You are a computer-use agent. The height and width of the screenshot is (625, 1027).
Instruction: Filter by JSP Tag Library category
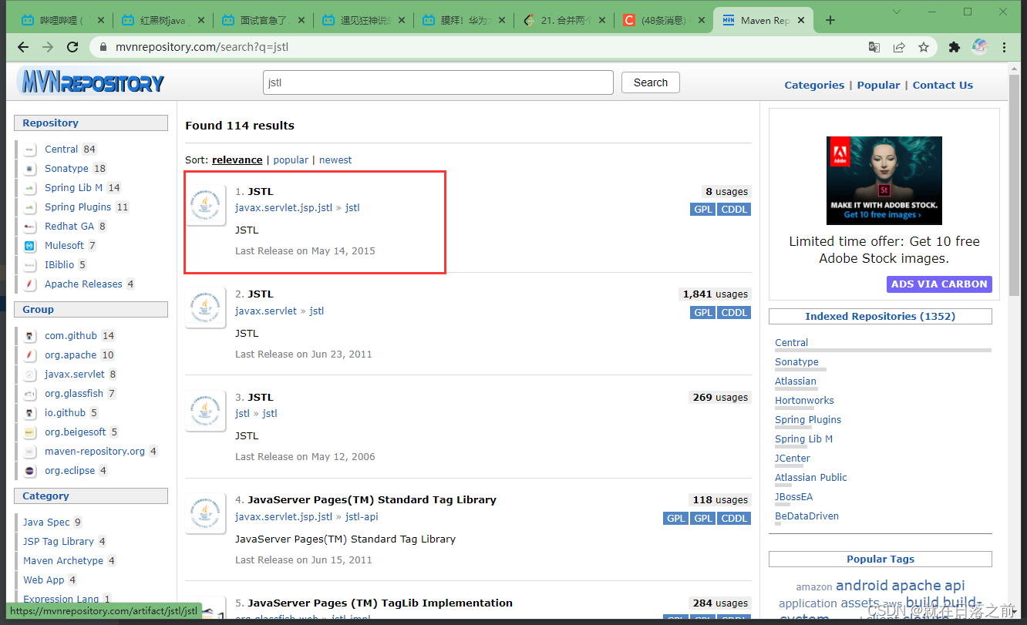pyautogui.click(x=59, y=542)
